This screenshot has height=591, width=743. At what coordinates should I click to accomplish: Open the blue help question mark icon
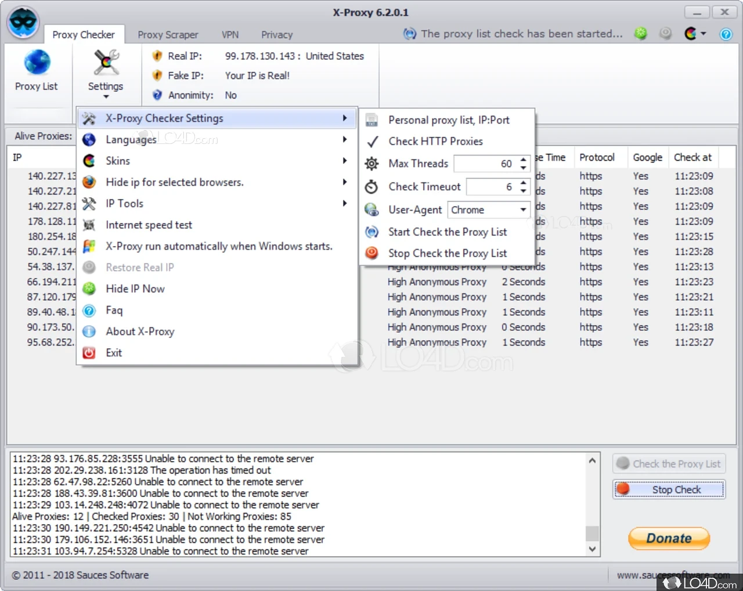click(x=726, y=34)
